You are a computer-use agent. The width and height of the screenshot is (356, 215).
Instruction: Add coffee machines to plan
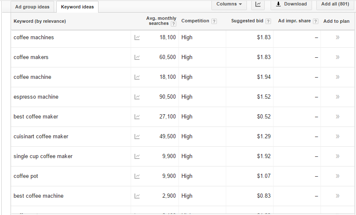(338, 38)
